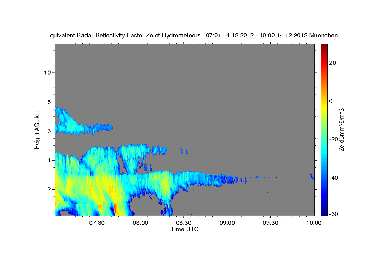Click the '09:30' time tick label
389x259 pixels.
[x=270, y=223]
